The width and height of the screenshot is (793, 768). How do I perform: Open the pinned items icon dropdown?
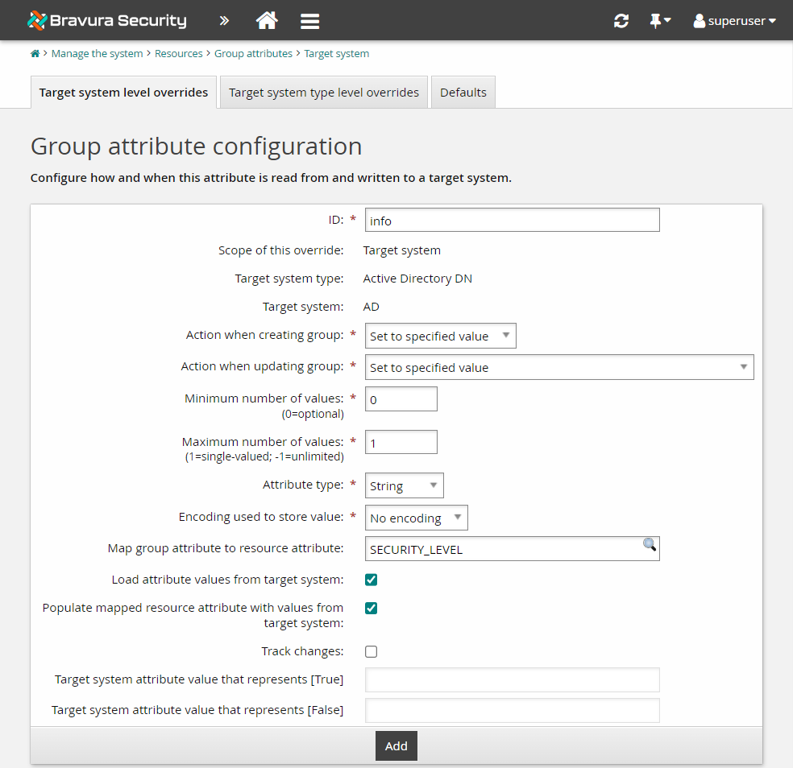pos(659,20)
